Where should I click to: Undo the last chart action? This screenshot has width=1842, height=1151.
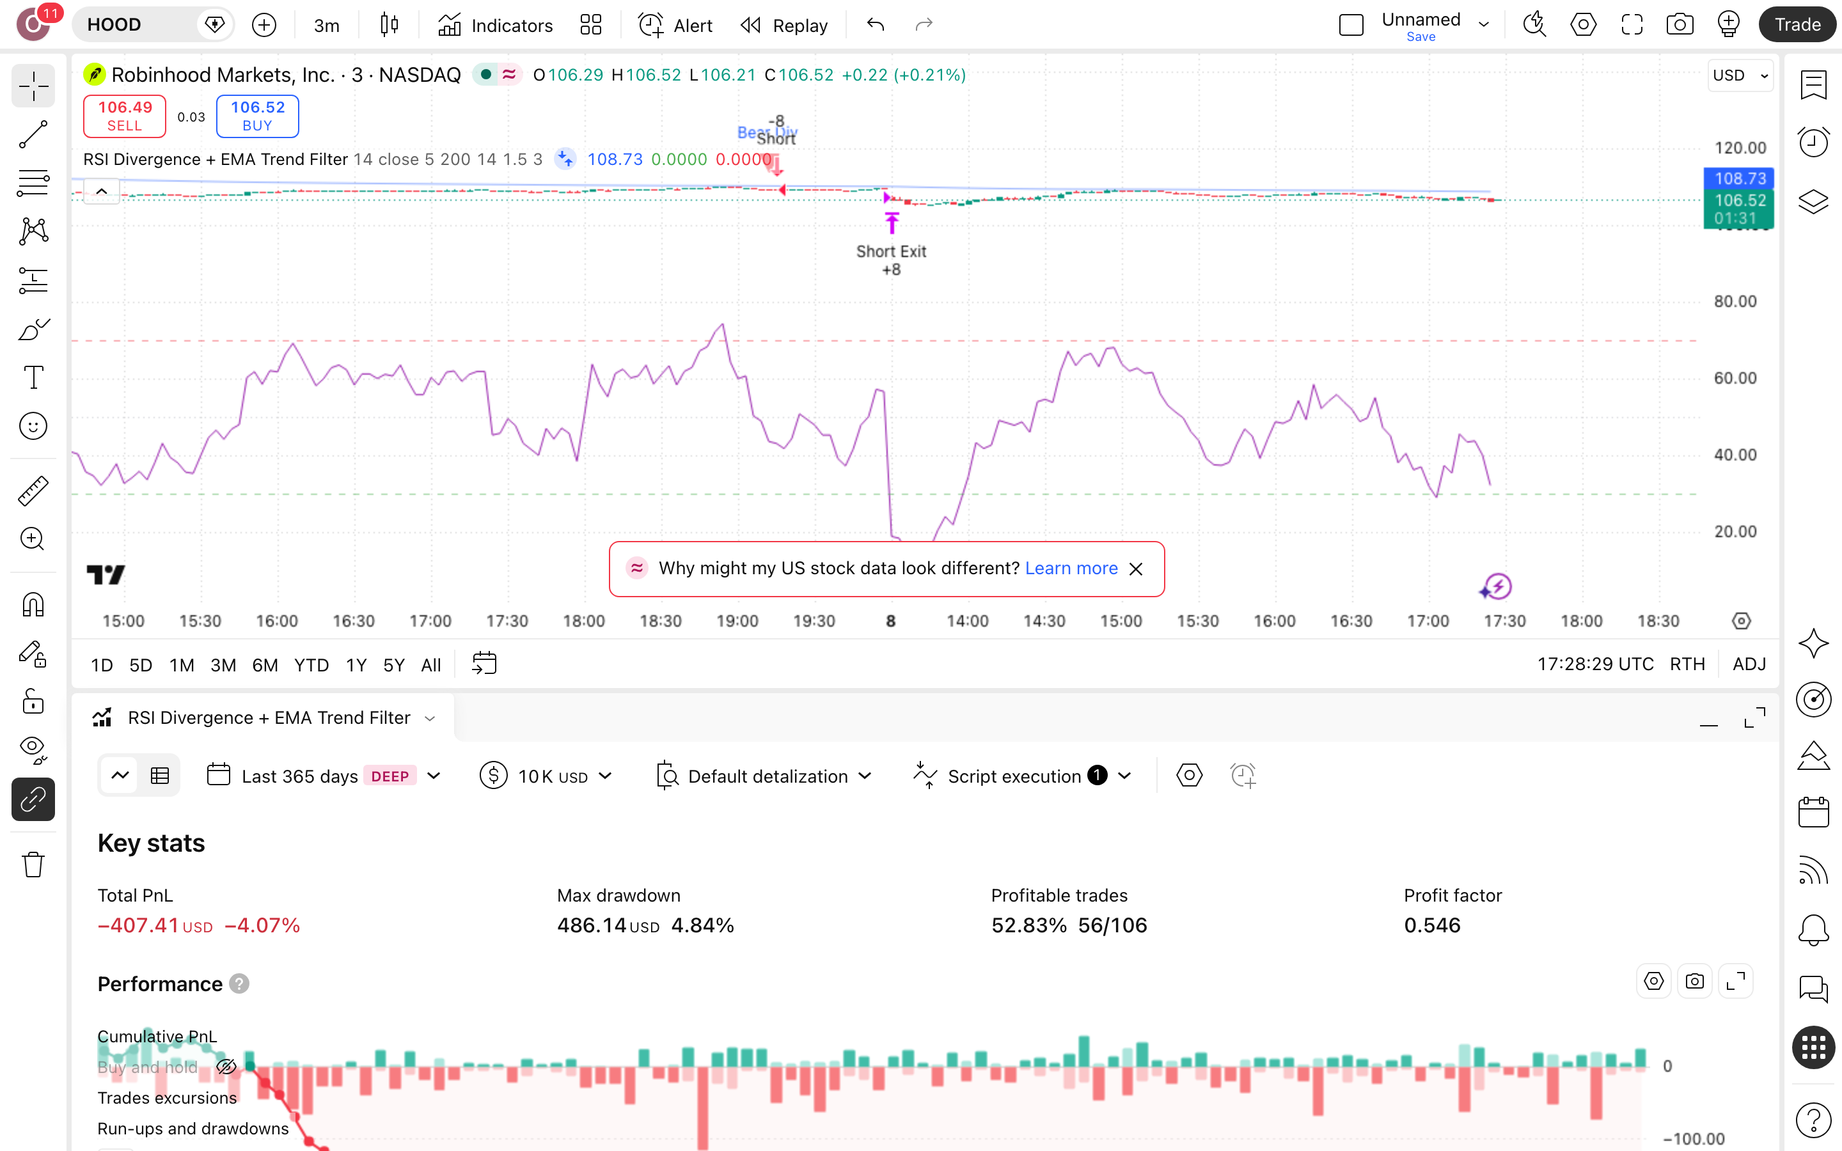pos(876,25)
